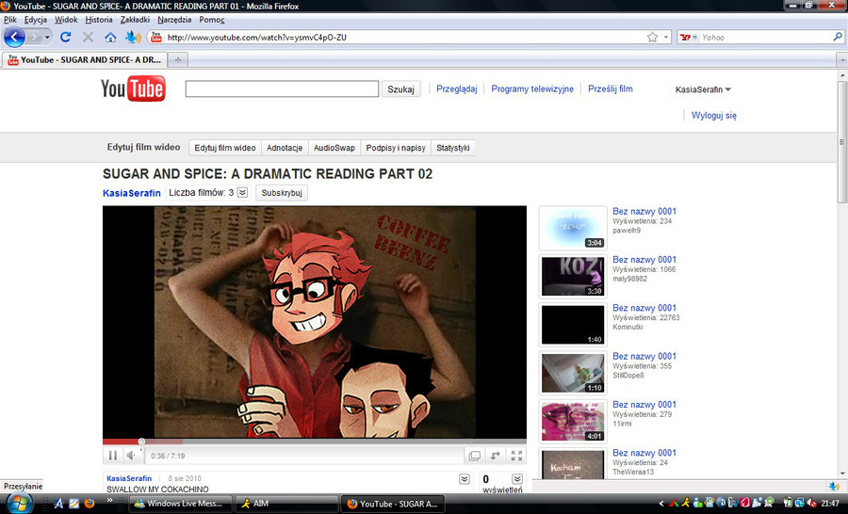
Task: Open the Przeglądaj link
Action: pos(456,89)
